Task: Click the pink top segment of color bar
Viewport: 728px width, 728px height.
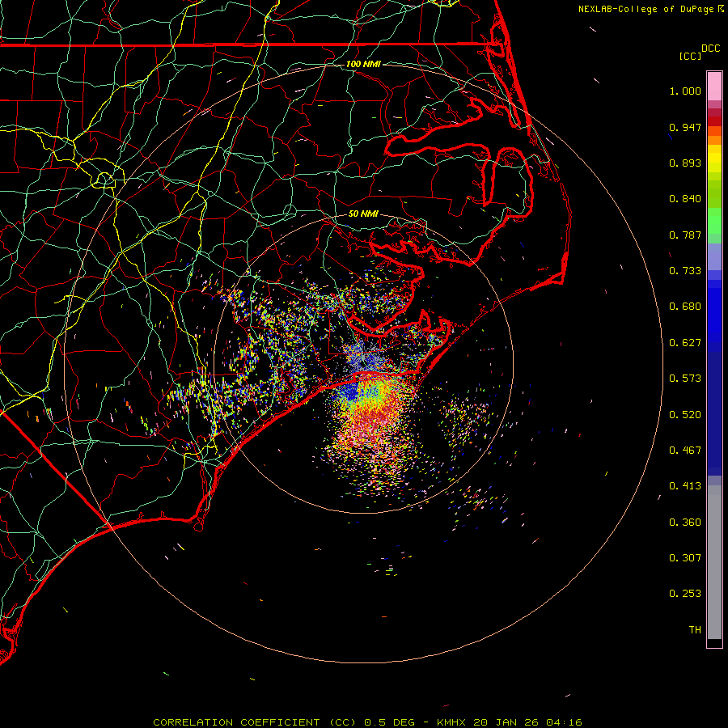Action: 714,87
